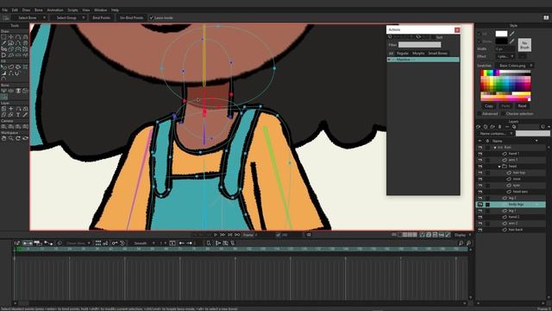Jump to end with last playback control
The image size is (552, 311).
[238, 235]
